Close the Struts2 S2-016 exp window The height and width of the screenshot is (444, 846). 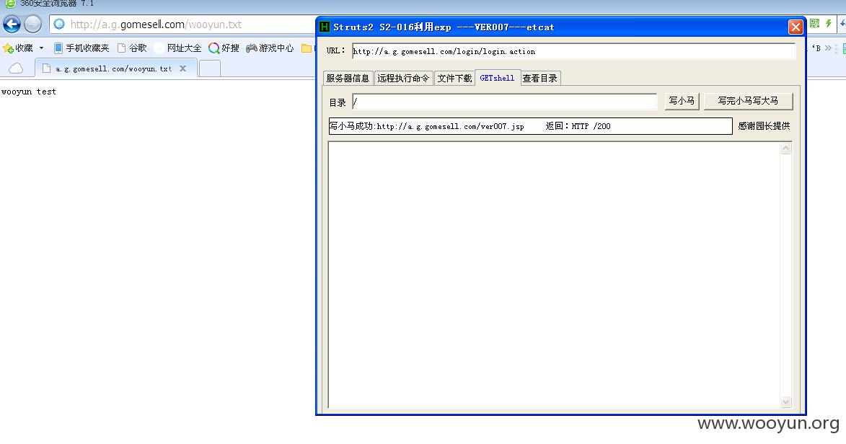tap(796, 27)
